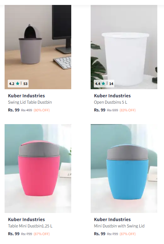Click the 53 reviews count
This screenshot has height=244, width=164.
coord(25,84)
